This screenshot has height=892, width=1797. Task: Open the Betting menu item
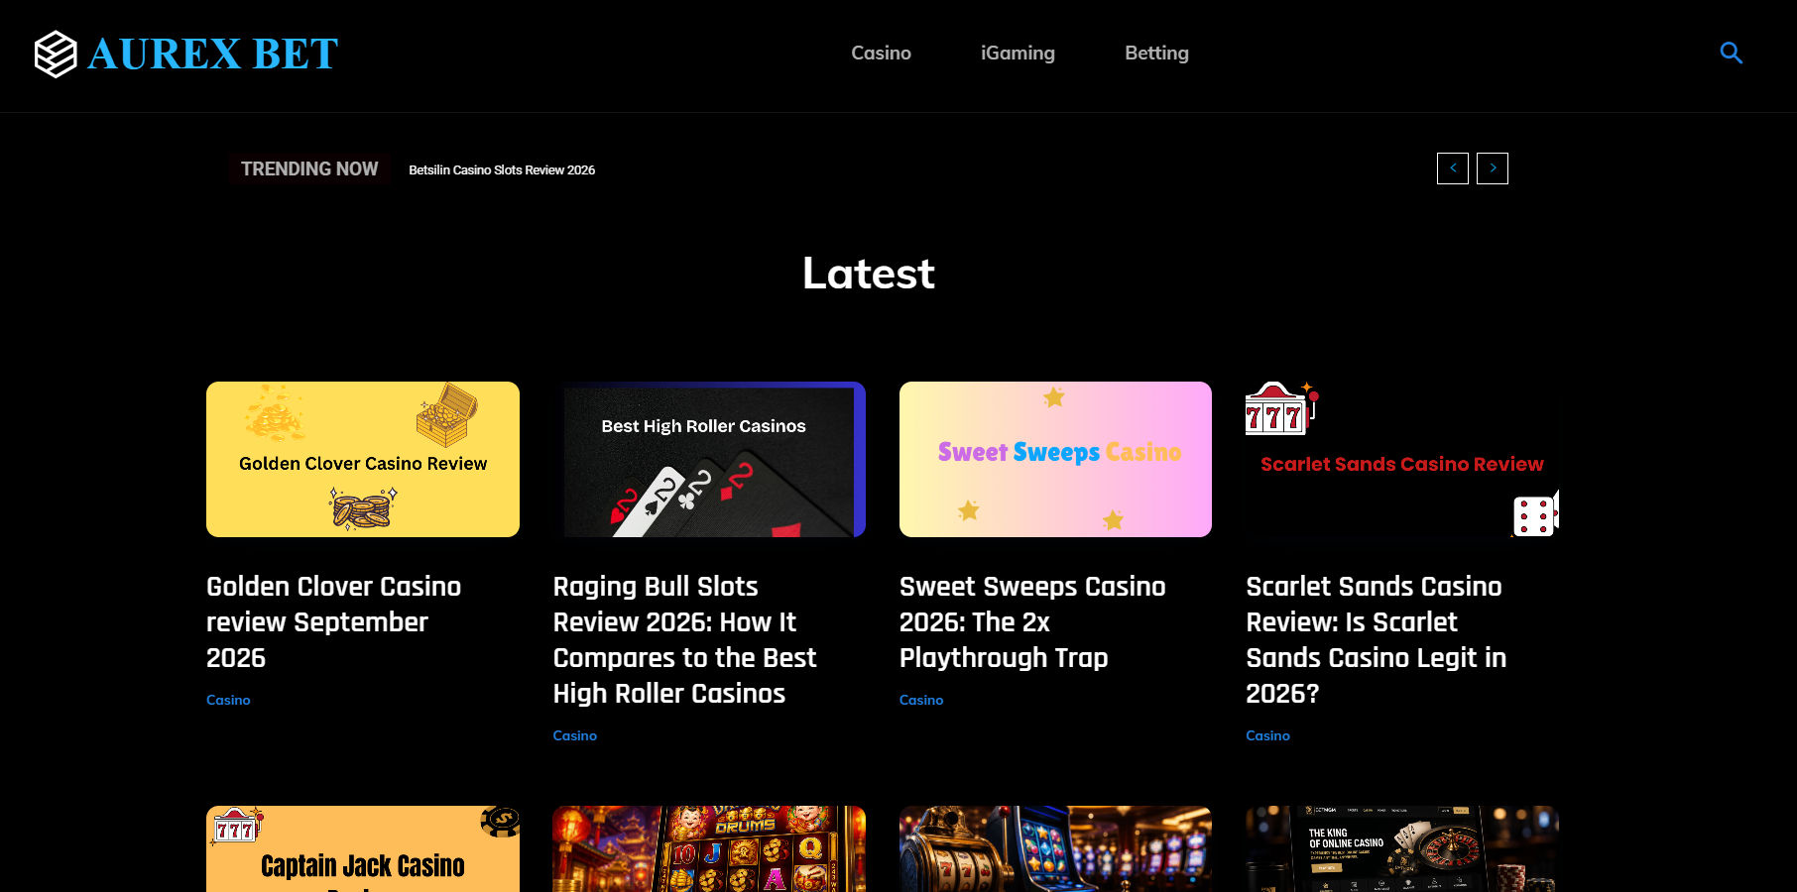tap(1156, 54)
